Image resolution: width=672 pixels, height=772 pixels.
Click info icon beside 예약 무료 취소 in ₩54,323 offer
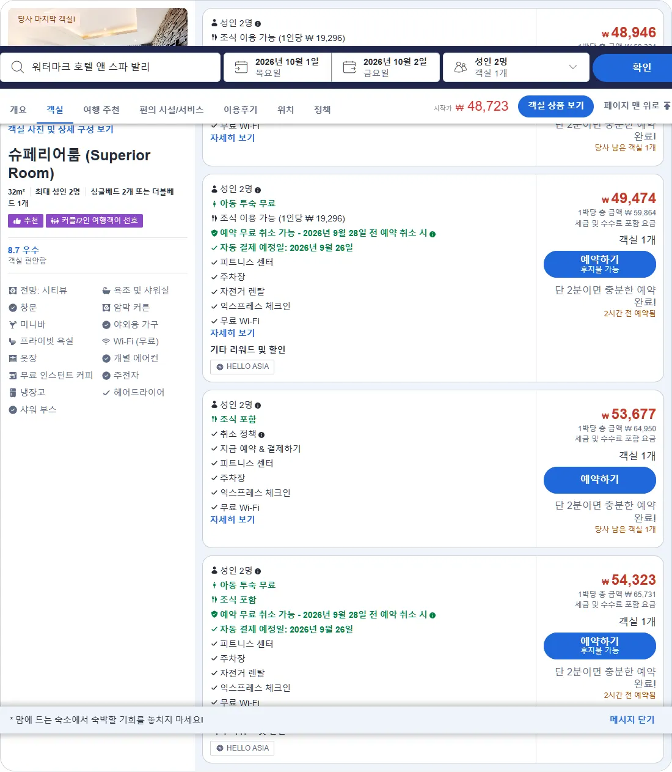[x=433, y=615]
